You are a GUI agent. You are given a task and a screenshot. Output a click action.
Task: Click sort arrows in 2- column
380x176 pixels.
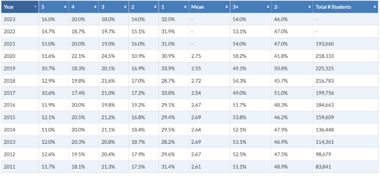[x=309, y=7]
